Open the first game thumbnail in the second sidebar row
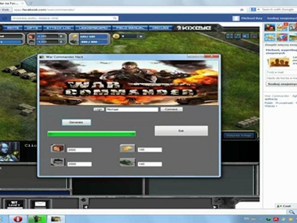 tap(269, 37)
